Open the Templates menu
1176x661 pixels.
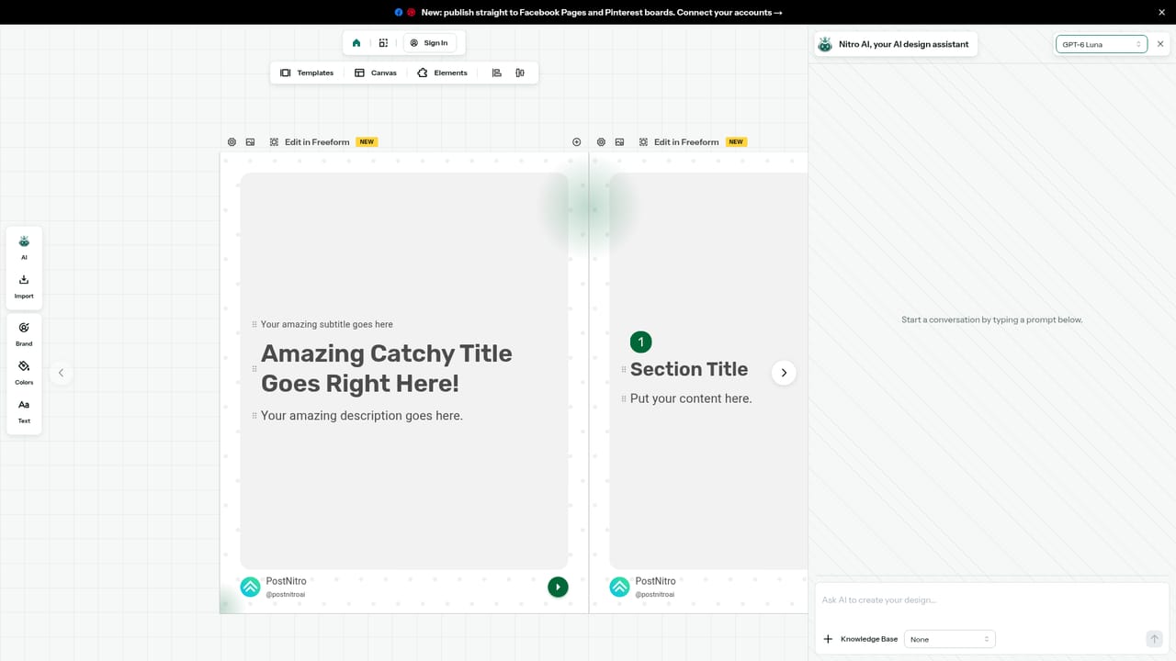pyautogui.click(x=307, y=73)
